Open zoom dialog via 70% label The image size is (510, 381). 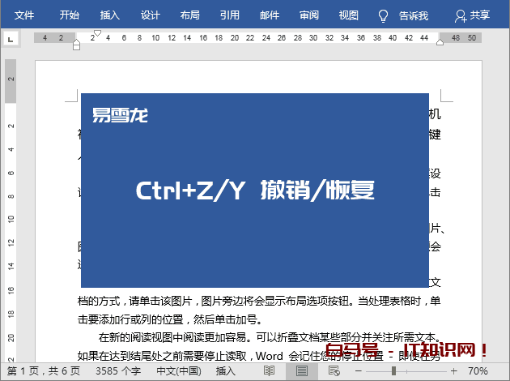click(478, 370)
